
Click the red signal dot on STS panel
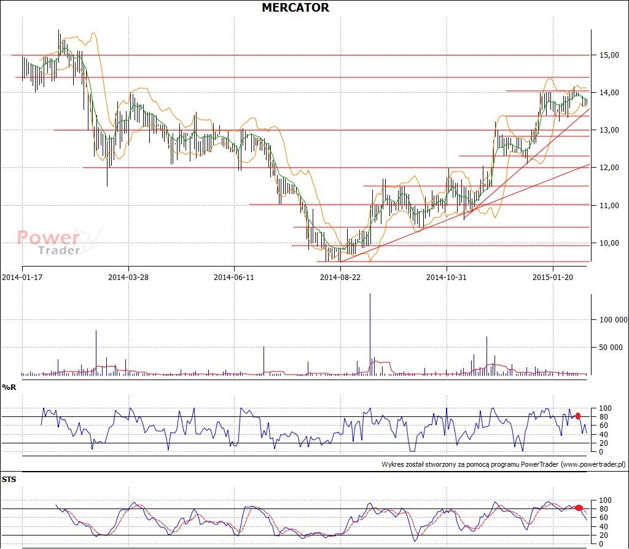coord(579,508)
